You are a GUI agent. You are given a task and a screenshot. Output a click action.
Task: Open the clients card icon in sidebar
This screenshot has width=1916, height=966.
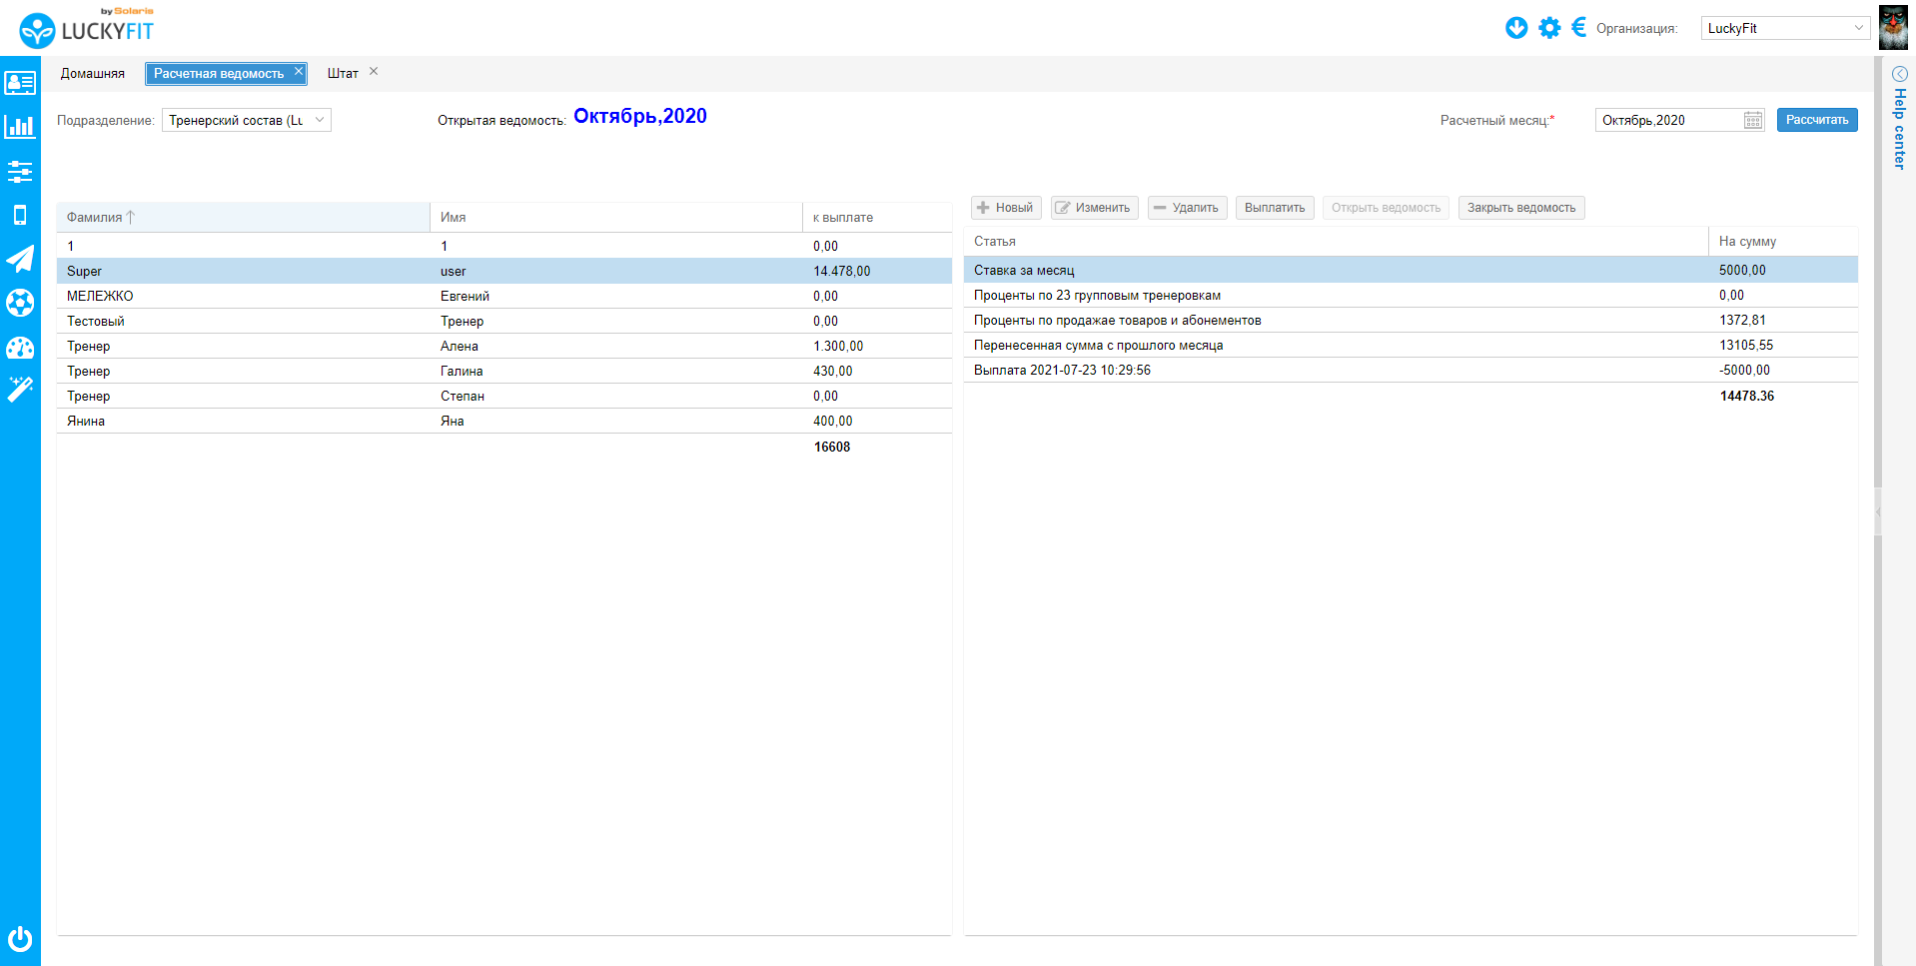[20, 83]
